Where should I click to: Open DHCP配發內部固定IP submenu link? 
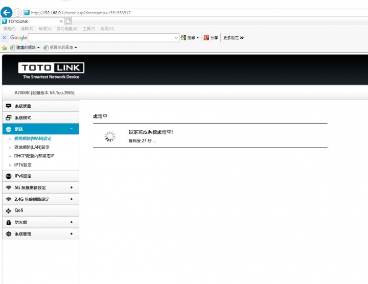pyautogui.click(x=34, y=156)
